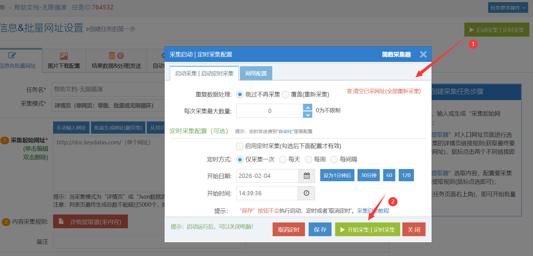The image size is (533, 256).
Task: Click 30分钟 quick time button
Action: [x=369, y=175]
